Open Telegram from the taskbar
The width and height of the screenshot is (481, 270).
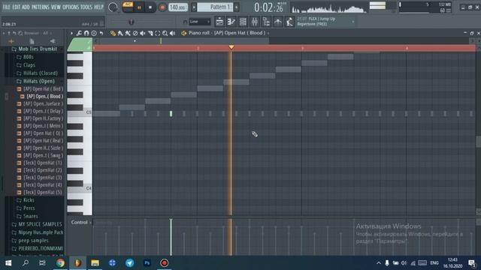click(129, 262)
